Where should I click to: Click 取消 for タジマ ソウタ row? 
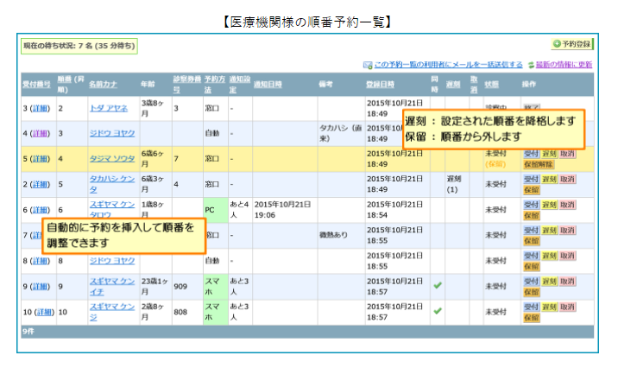[x=568, y=154]
